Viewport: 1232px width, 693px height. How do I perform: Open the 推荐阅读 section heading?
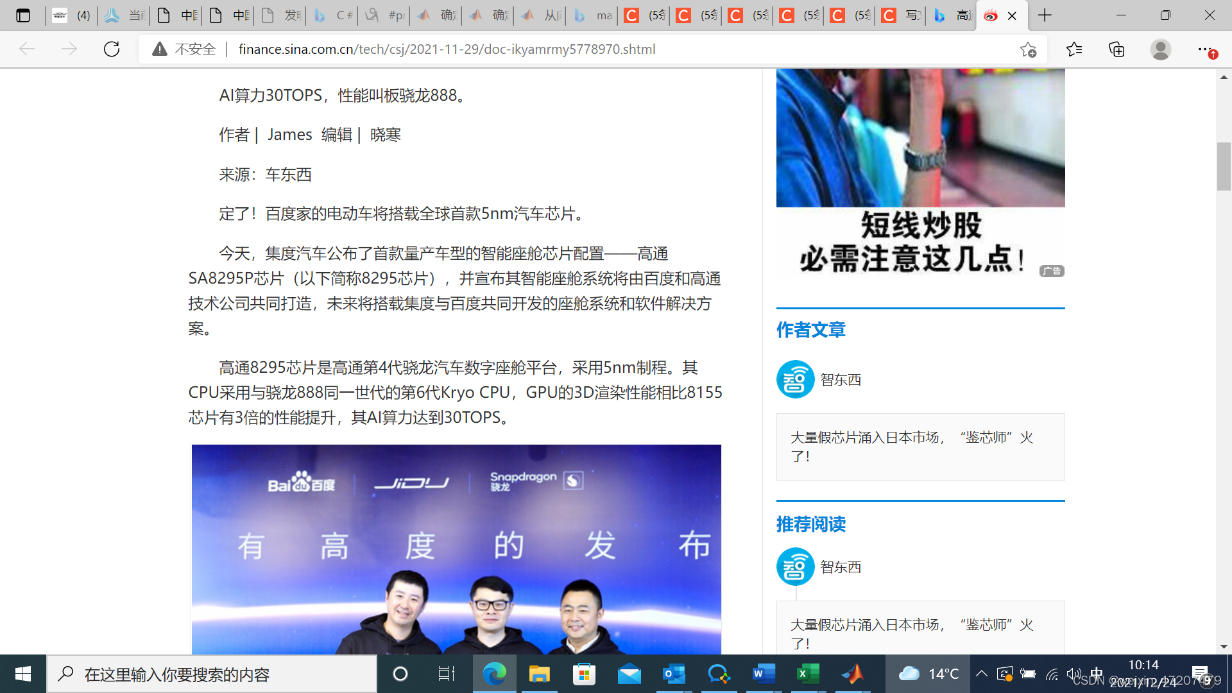pos(810,524)
